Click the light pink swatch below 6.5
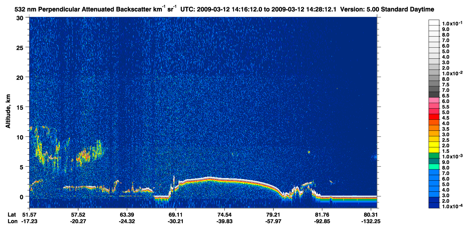 pyautogui.click(x=434, y=100)
